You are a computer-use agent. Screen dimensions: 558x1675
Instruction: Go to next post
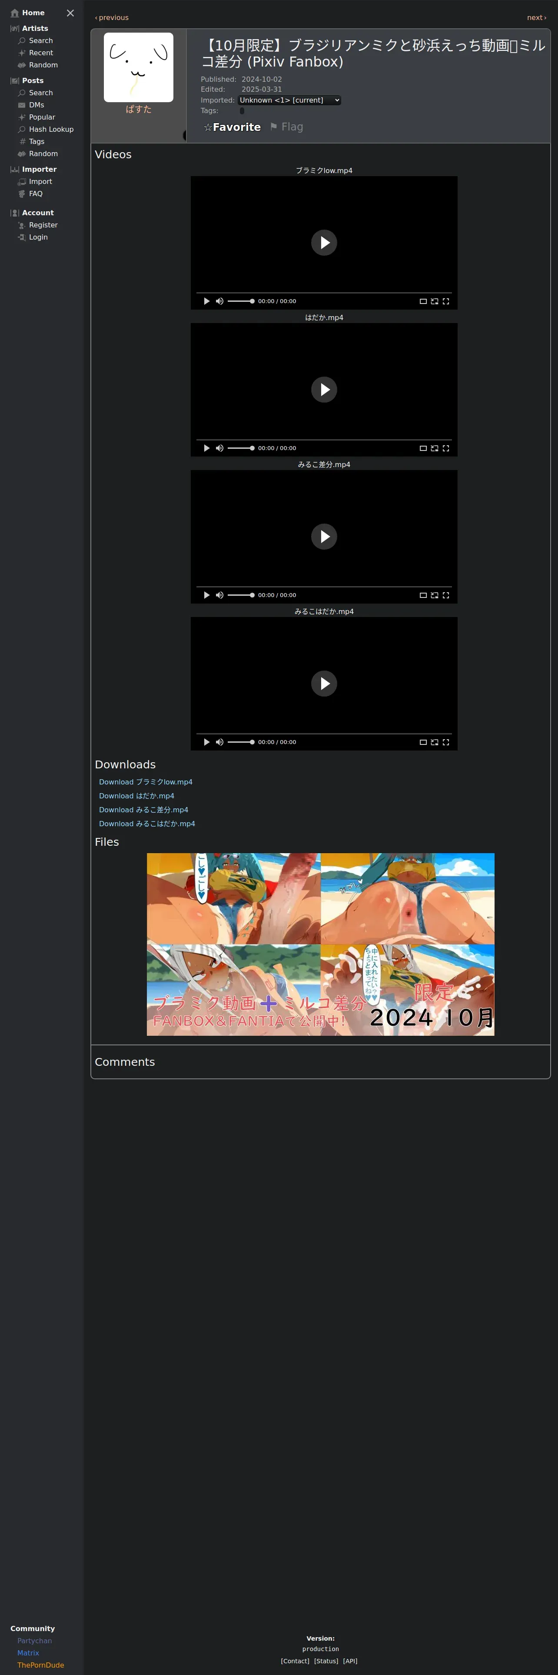pos(537,17)
